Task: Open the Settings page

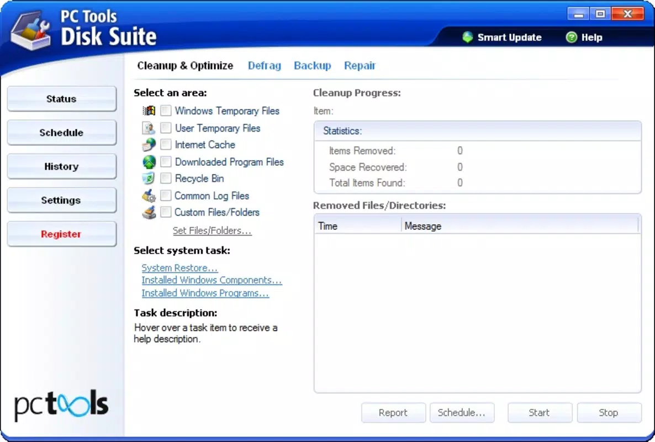Action: (x=62, y=200)
